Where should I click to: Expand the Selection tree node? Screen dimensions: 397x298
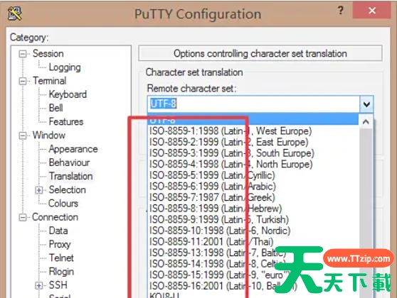coord(38,190)
